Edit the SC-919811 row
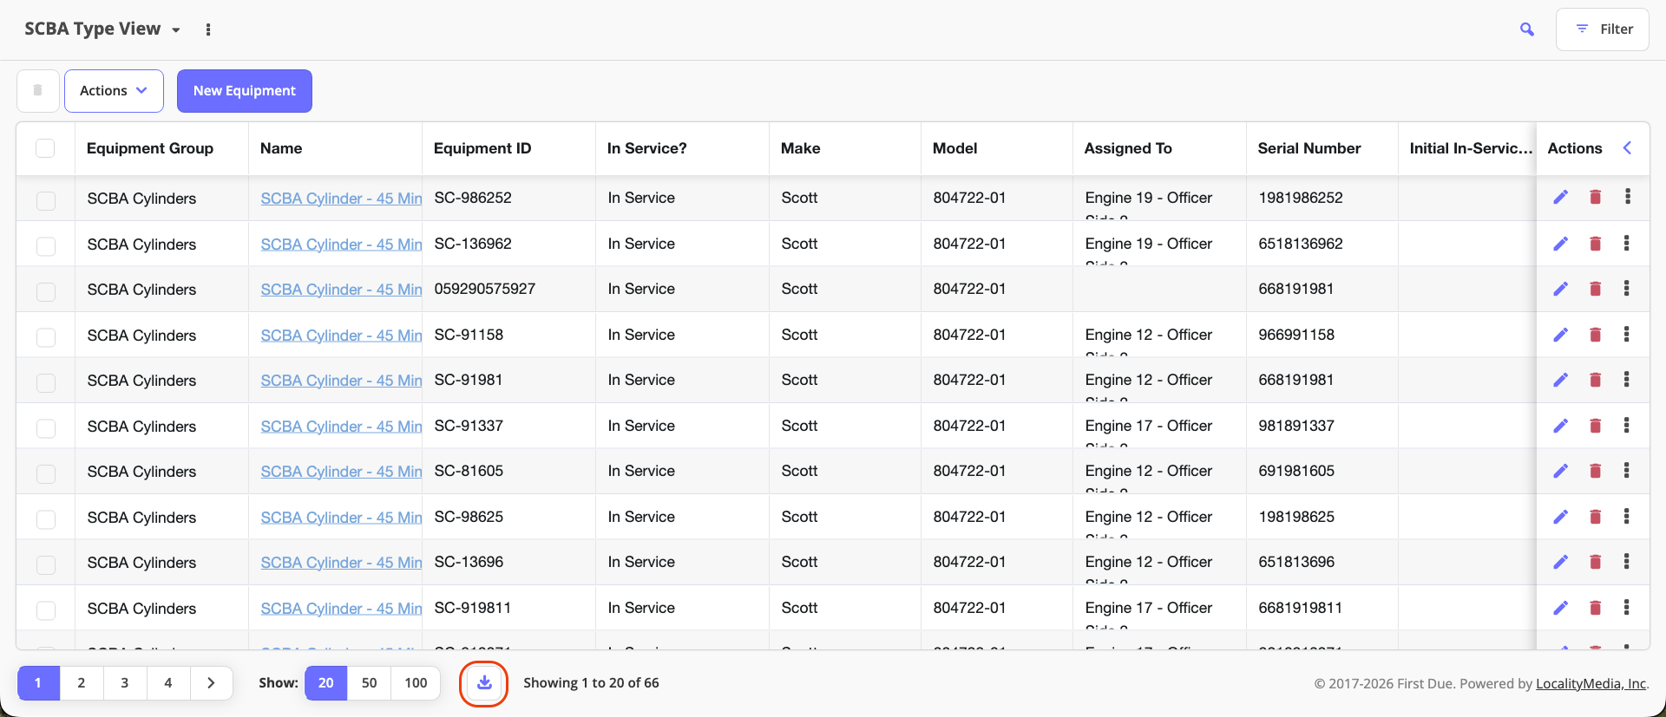The image size is (1666, 717). click(1560, 608)
